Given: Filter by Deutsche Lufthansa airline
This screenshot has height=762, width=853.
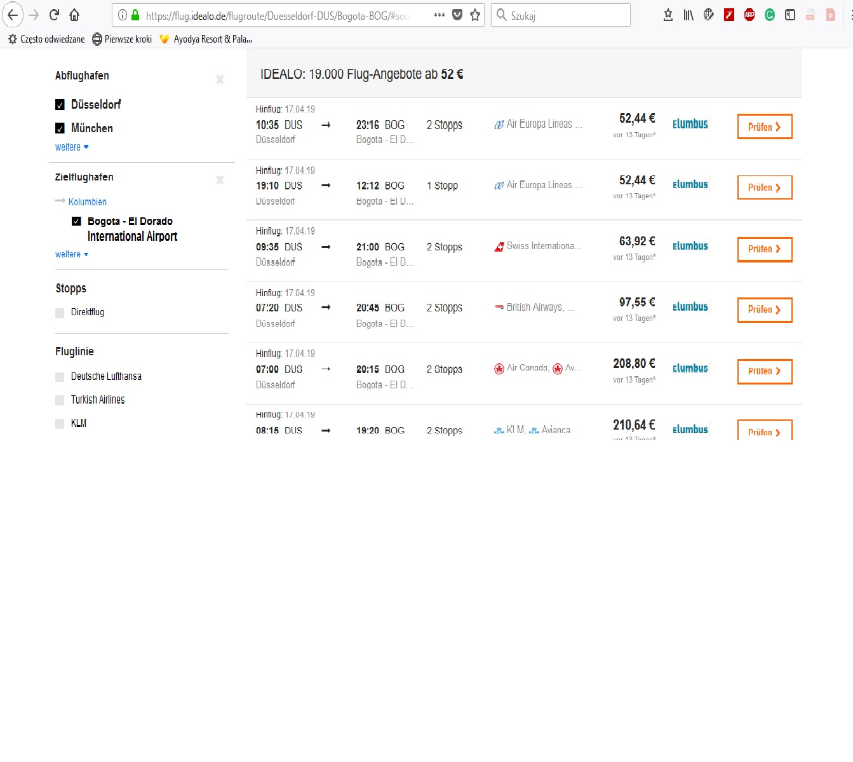Looking at the screenshot, I should point(60,377).
